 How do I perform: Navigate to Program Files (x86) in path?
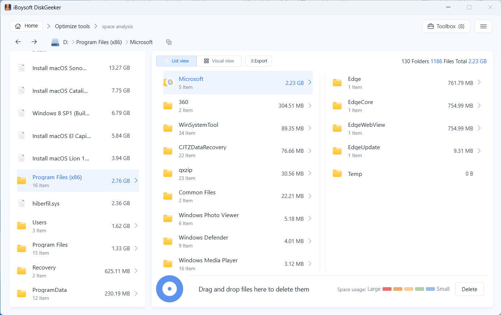tap(99, 42)
